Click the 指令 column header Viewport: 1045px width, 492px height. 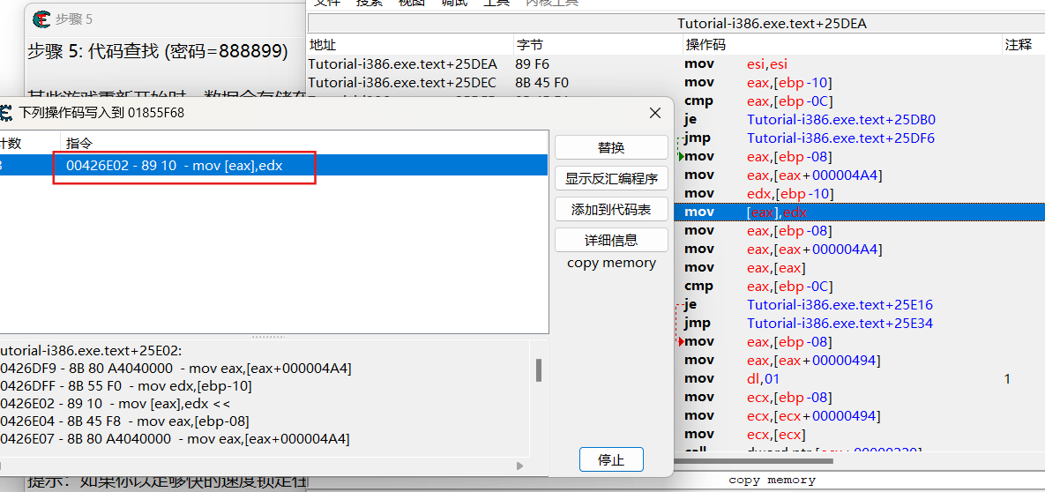(79, 142)
